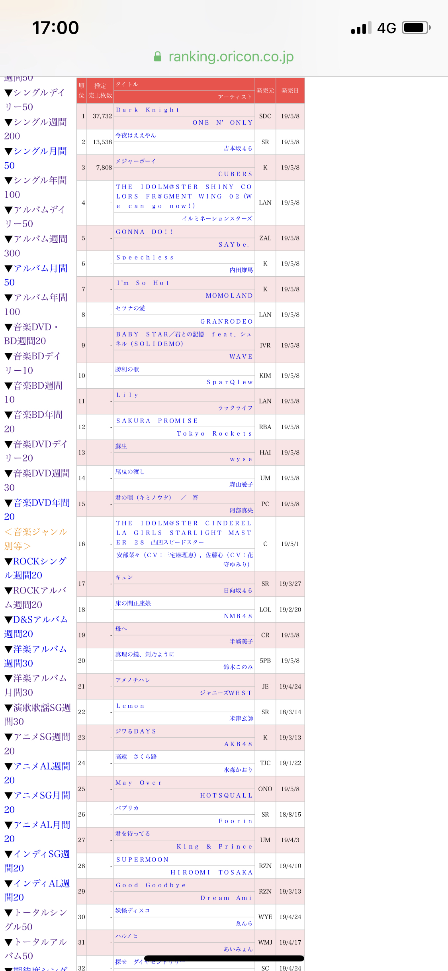Select the title 'GONNA DO!!'
This screenshot has height=971, width=448.
(x=145, y=232)
